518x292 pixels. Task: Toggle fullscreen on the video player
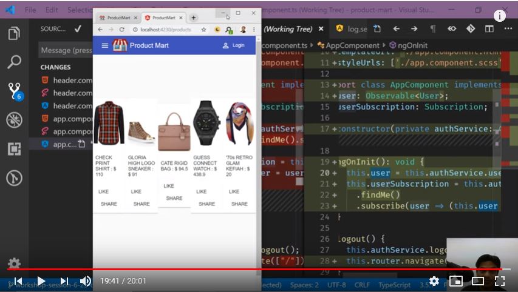pyautogui.click(x=500, y=281)
